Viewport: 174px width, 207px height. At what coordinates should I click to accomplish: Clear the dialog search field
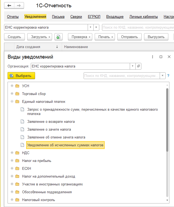[x=162, y=76]
